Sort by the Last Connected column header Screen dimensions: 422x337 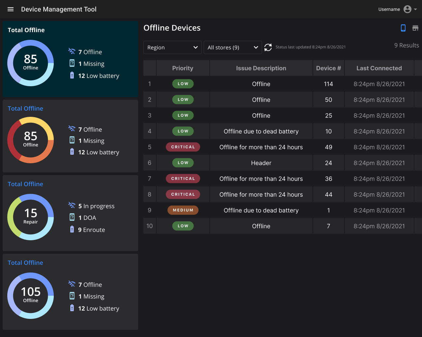379,68
